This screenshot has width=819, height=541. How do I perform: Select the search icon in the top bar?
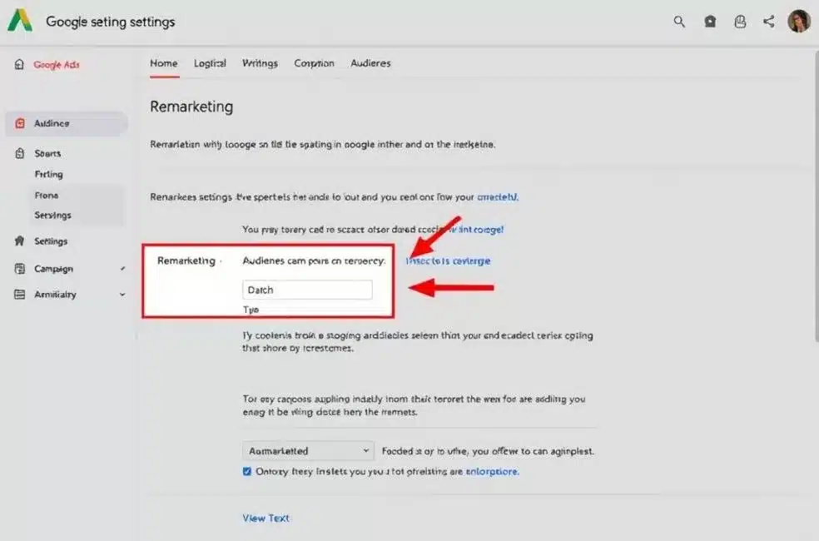point(679,21)
